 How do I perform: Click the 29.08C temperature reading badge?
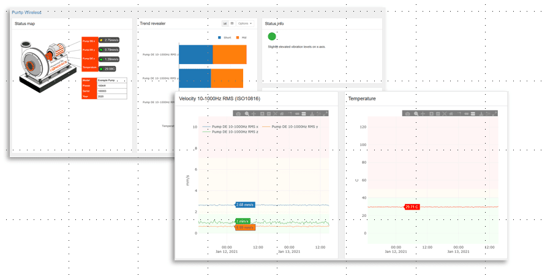tap(110, 69)
